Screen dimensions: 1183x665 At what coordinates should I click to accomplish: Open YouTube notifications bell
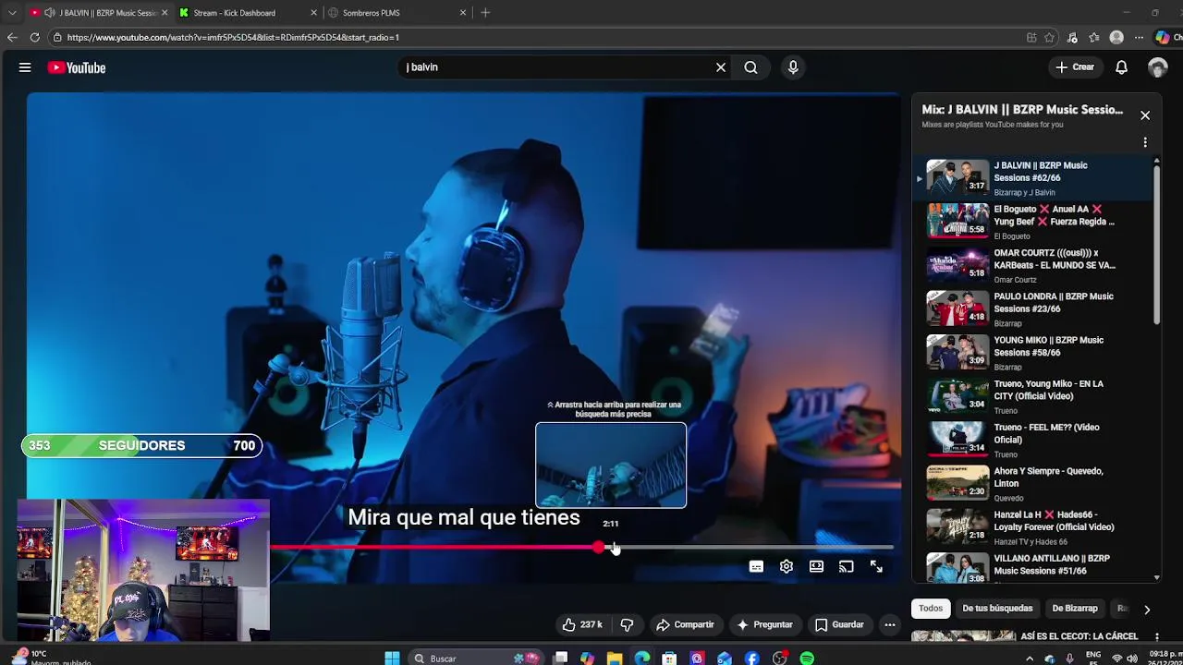tap(1121, 67)
